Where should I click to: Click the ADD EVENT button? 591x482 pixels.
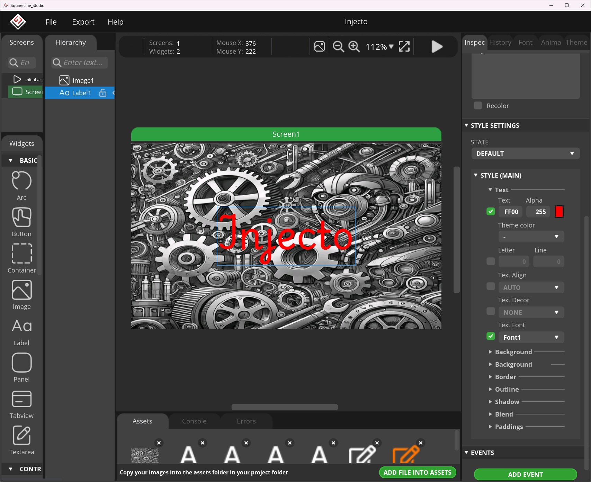tap(525, 474)
